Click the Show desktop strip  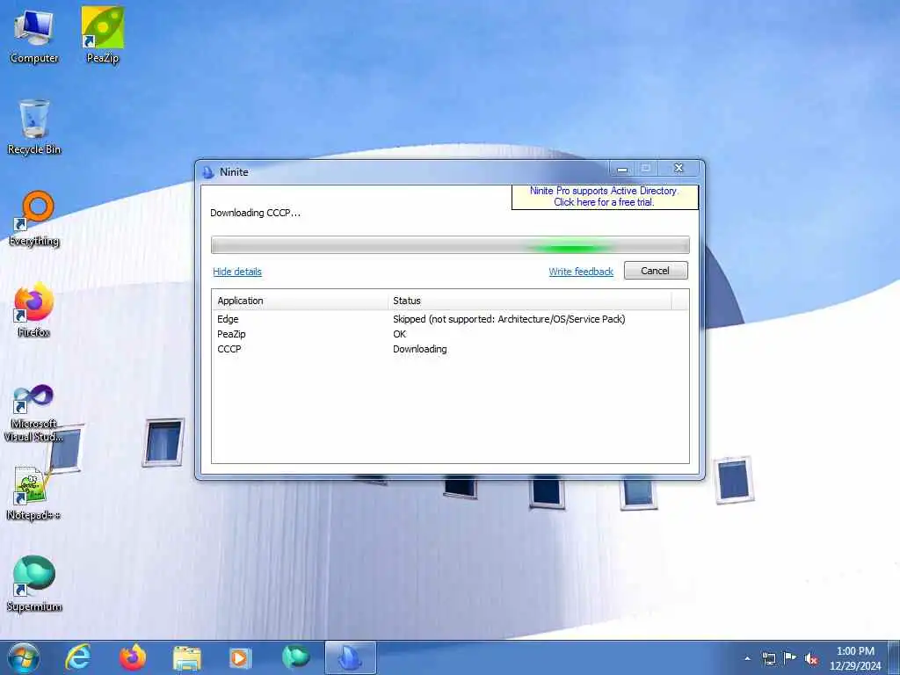(x=894, y=657)
